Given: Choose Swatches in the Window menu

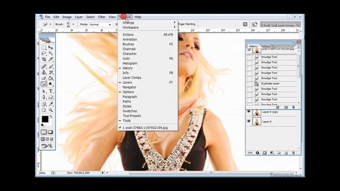Looking at the screenshot, I should point(148,111).
